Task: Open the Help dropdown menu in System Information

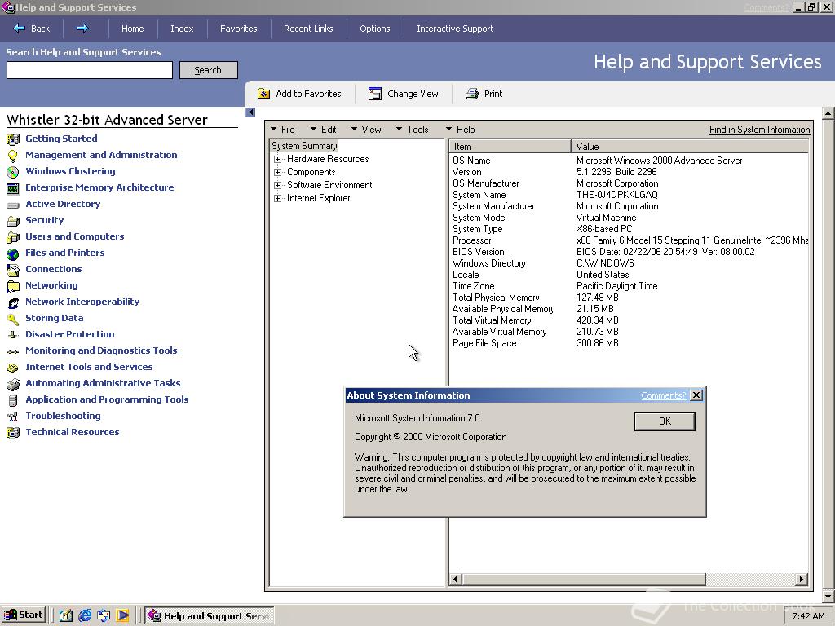Action: tap(460, 130)
